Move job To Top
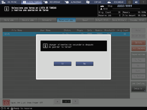 pyautogui.click(x=138, y=60)
